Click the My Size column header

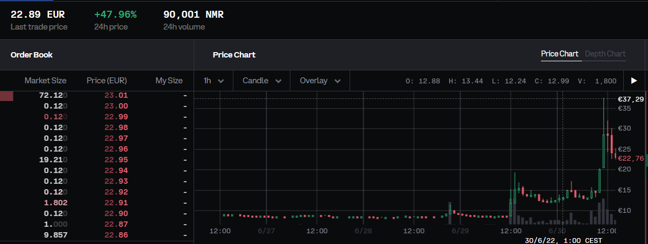click(x=169, y=81)
